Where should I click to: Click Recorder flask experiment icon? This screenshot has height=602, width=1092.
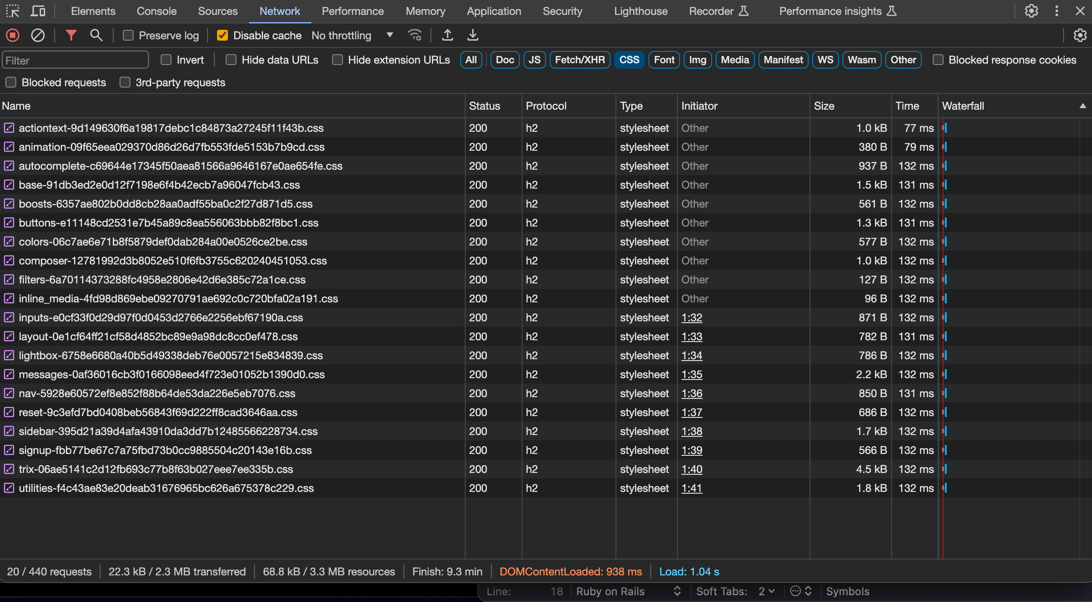tap(744, 11)
